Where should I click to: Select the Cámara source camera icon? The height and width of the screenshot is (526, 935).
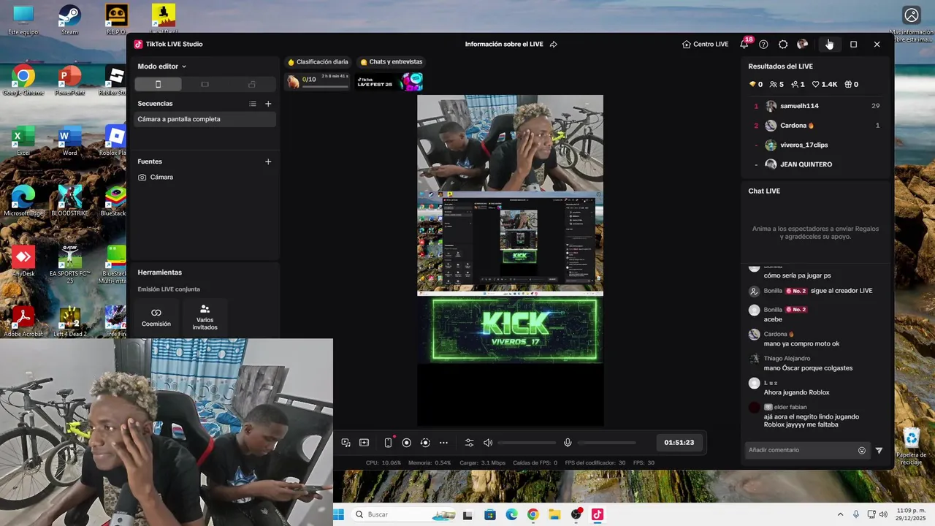pos(142,178)
